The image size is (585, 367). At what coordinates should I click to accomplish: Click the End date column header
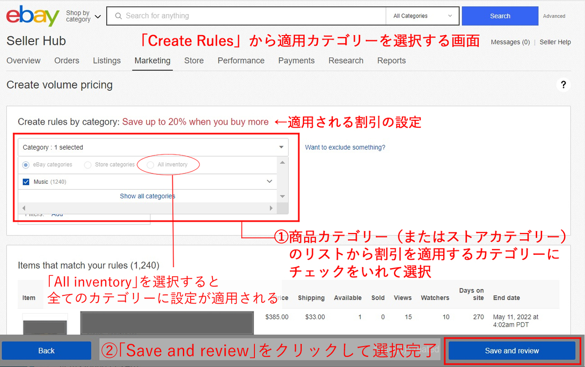(x=507, y=298)
